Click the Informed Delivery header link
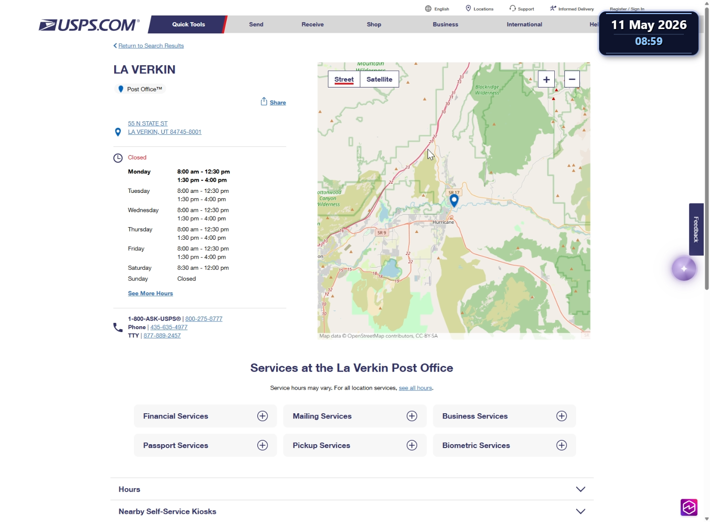Viewport: 710px width, 522px height. (x=576, y=9)
